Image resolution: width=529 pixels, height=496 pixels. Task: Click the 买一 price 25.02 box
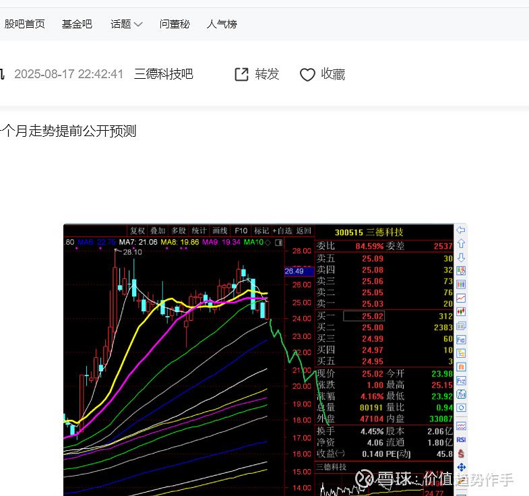[x=364, y=316]
